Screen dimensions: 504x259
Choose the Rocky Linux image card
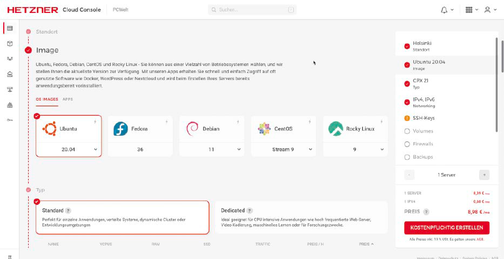355,136
